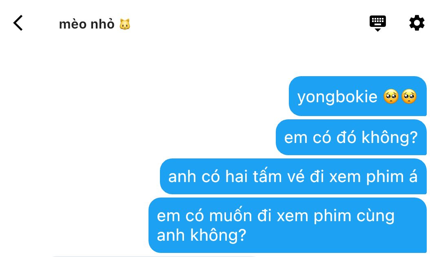The image size is (430, 257).
Task: Hide keyboard using the keyboard icon
Action: pos(378,23)
